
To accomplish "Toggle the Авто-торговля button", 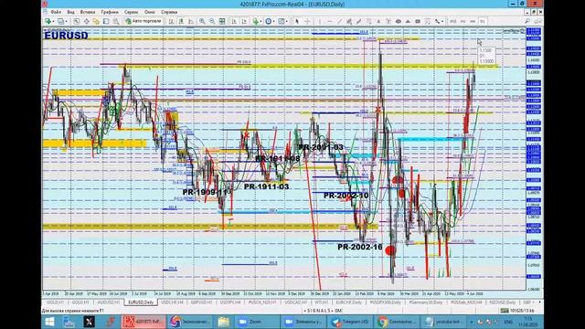I will [144, 21].
